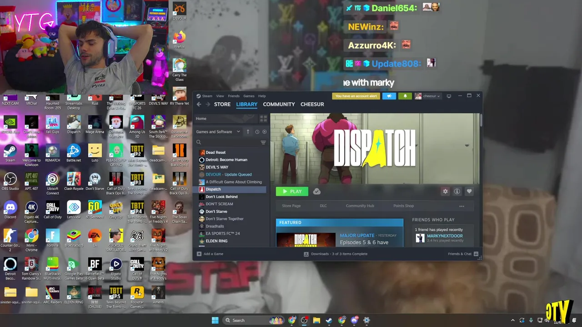Open advanced filter options in Steam library

click(x=263, y=143)
